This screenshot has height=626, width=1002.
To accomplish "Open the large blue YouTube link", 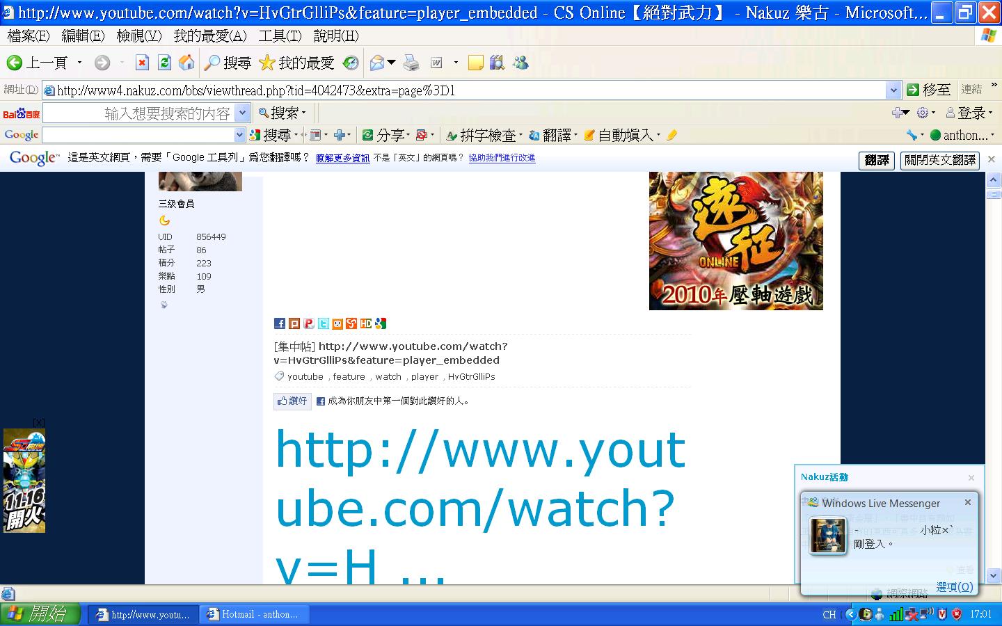I will (481, 506).
